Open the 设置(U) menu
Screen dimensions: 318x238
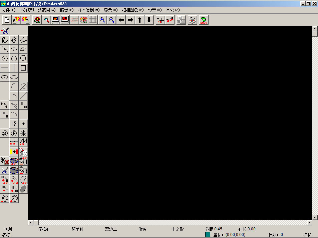[x=155, y=10]
